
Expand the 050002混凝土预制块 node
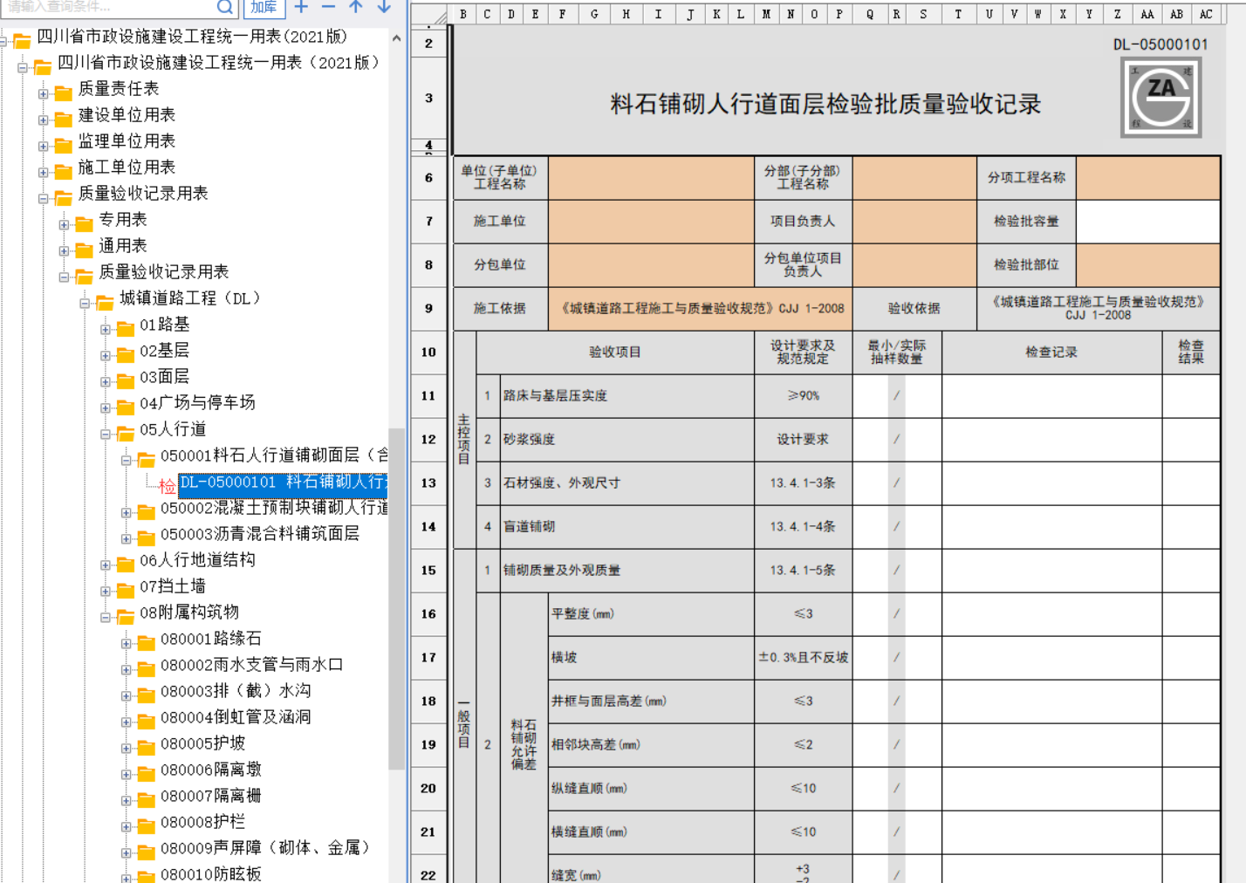[x=126, y=512]
